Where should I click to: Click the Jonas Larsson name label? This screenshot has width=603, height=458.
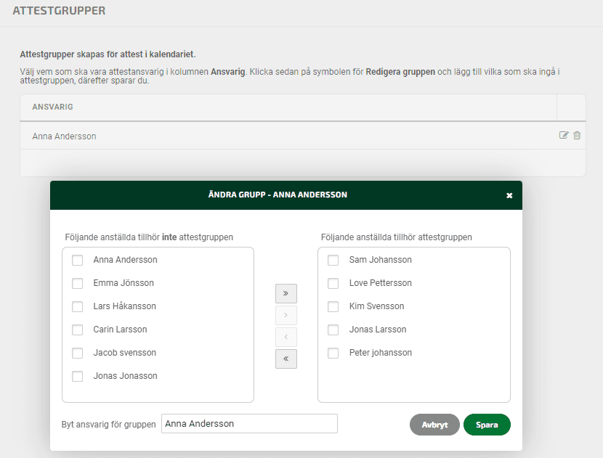click(378, 330)
